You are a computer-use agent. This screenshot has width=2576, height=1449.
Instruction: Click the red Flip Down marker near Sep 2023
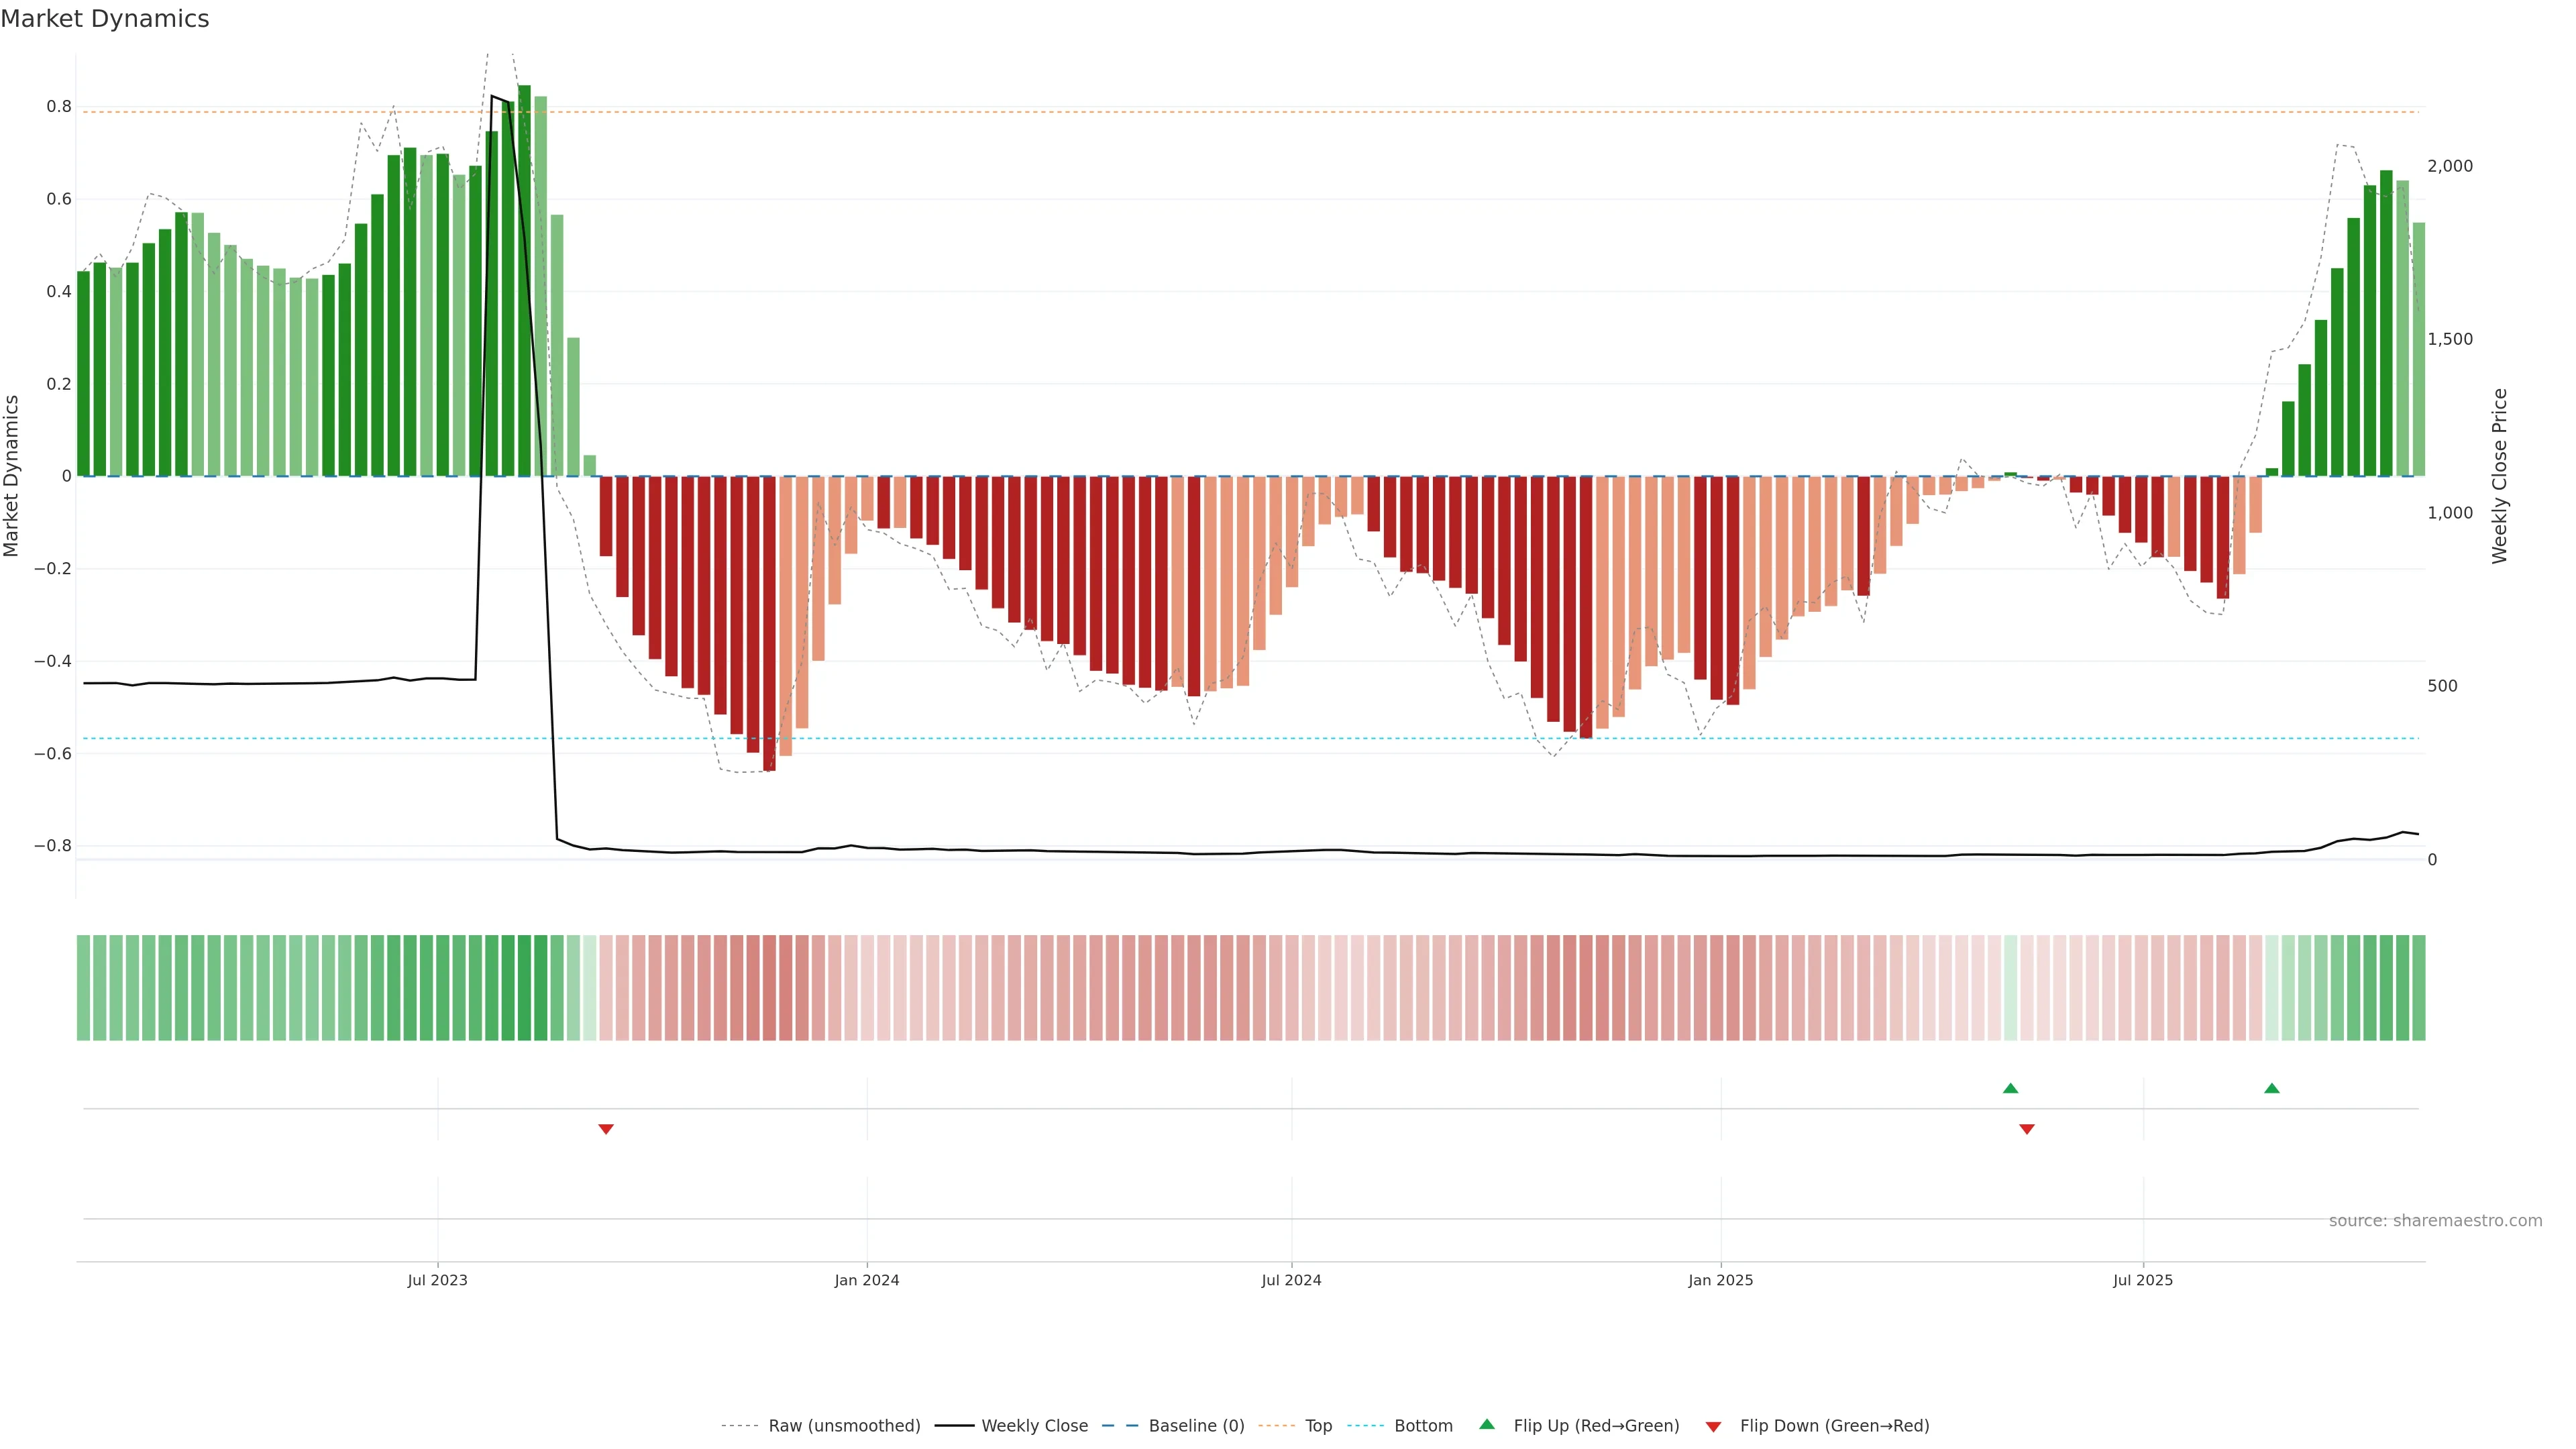click(x=605, y=1129)
